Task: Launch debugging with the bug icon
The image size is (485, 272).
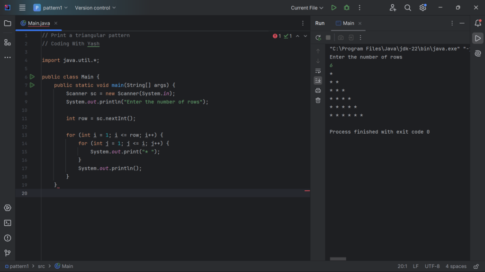Action: (x=346, y=8)
